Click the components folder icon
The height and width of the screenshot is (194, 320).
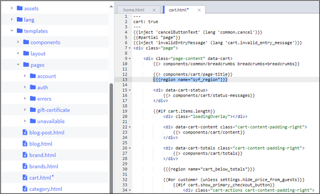point(26,42)
